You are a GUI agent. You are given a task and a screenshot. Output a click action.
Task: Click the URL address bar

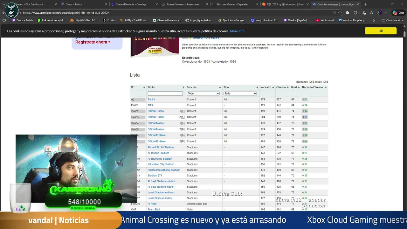(x=175, y=13)
